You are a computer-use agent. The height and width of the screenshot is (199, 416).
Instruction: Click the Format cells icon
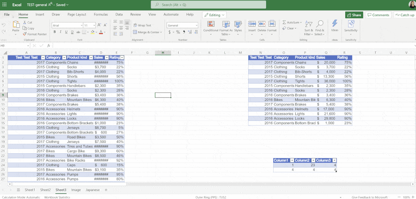click(x=272, y=24)
